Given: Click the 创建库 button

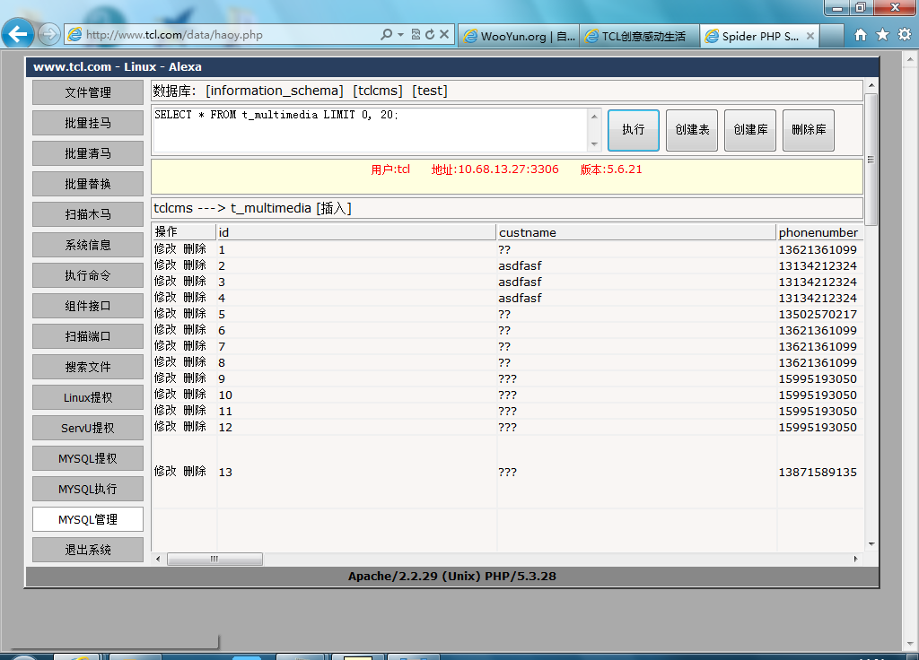Looking at the screenshot, I should pyautogui.click(x=750, y=130).
